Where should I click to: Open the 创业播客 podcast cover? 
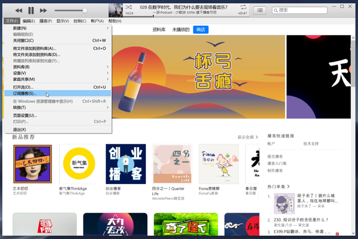pos(125,164)
